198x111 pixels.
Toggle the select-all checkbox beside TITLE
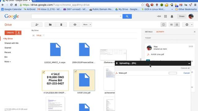click(x=33, y=35)
